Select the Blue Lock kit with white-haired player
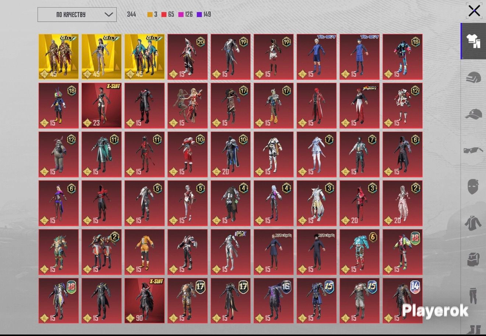 pyautogui.click(x=317, y=57)
